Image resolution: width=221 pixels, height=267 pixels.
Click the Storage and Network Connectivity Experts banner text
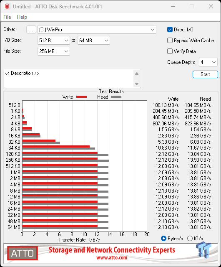(112, 250)
